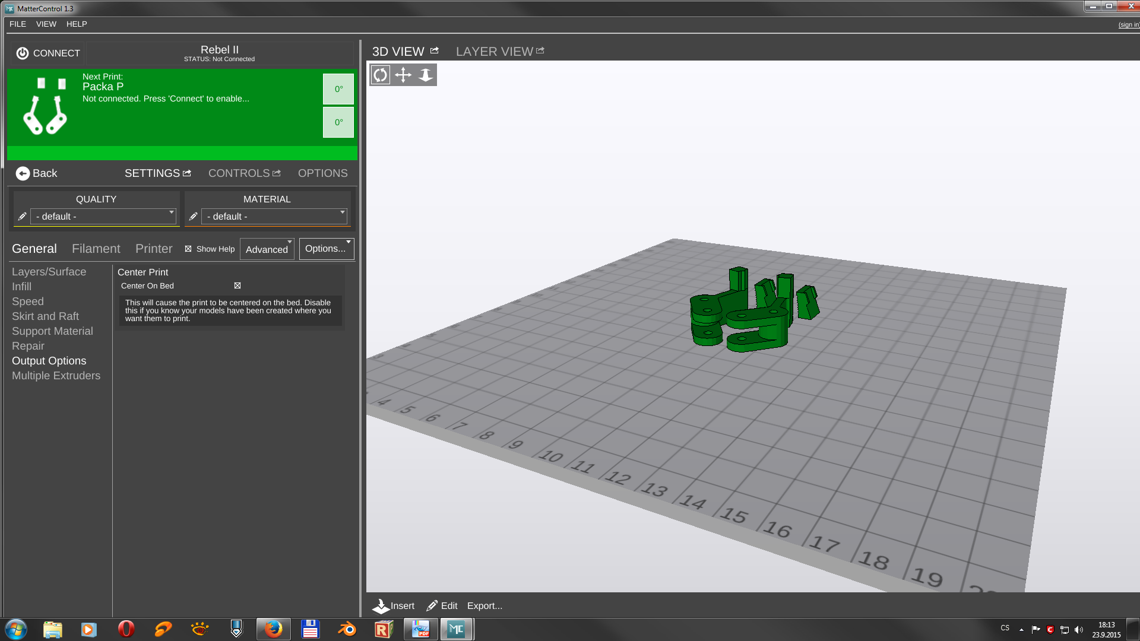Select Support Material settings category
1140x641 pixels.
pos(52,331)
